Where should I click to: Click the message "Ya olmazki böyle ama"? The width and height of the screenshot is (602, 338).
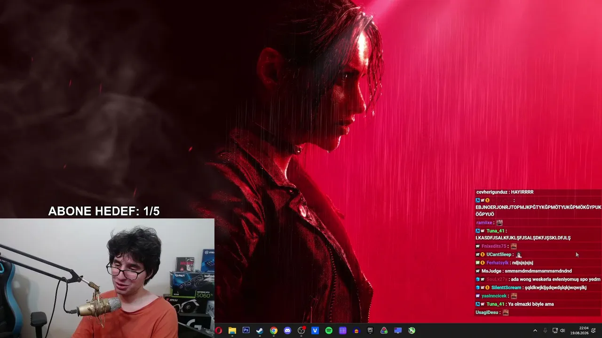point(531,304)
